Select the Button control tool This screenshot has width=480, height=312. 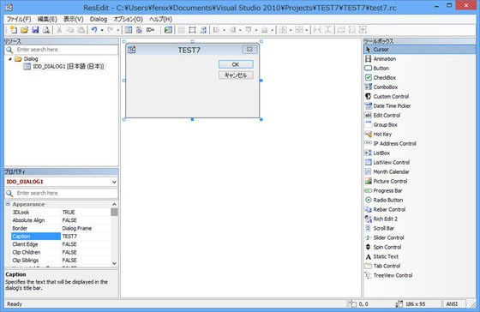tap(419, 69)
